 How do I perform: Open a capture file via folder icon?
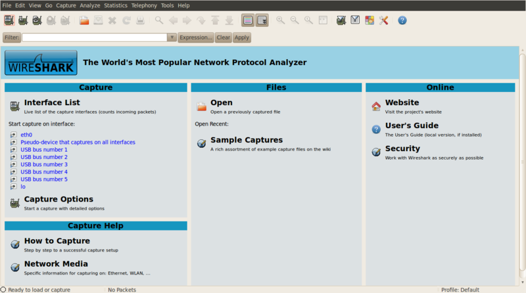coord(84,20)
